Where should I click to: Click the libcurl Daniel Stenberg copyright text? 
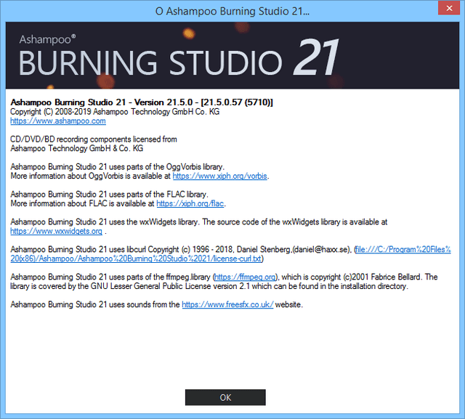coord(181,250)
